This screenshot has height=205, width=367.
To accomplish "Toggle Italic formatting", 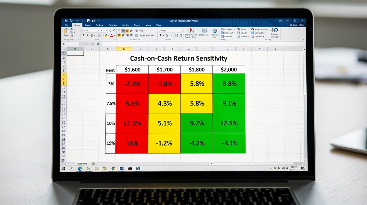I will coord(88,35).
